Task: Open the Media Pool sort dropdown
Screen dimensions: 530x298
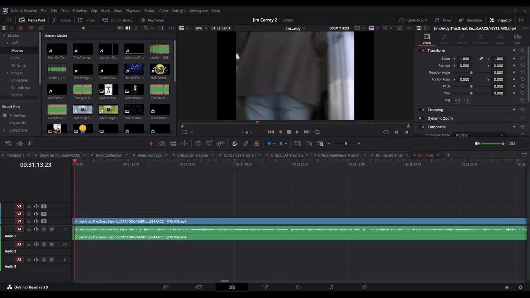Action: click(x=161, y=28)
